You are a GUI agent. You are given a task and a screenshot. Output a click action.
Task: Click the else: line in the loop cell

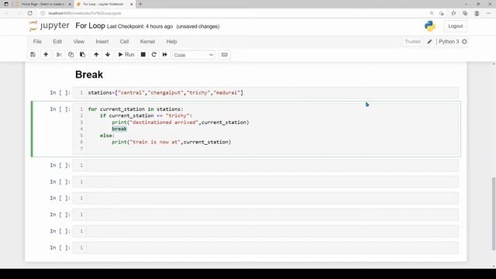pos(107,136)
